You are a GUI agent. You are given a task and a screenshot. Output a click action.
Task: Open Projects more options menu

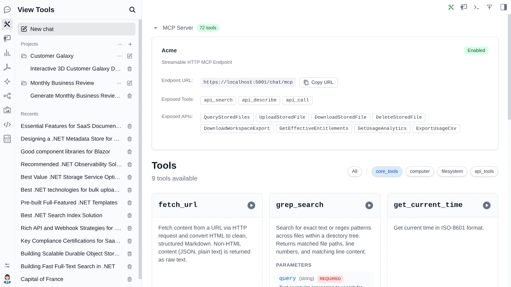click(120, 44)
